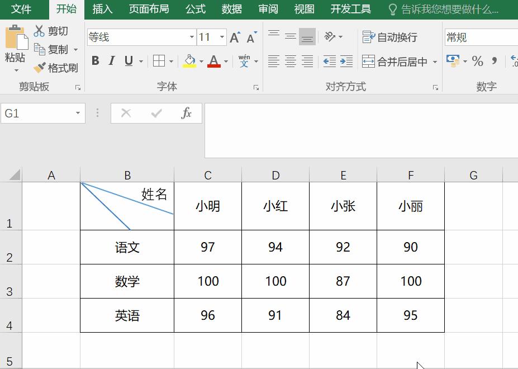Click the 复制 copy icon
The height and width of the screenshot is (369, 518).
click(39, 49)
